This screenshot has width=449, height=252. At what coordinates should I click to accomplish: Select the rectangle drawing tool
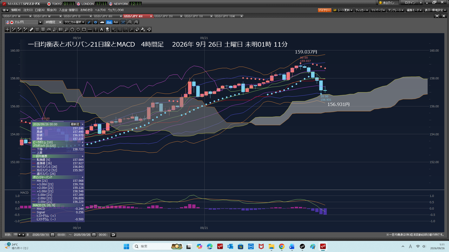pyautogui.click(x=84, y=29)
